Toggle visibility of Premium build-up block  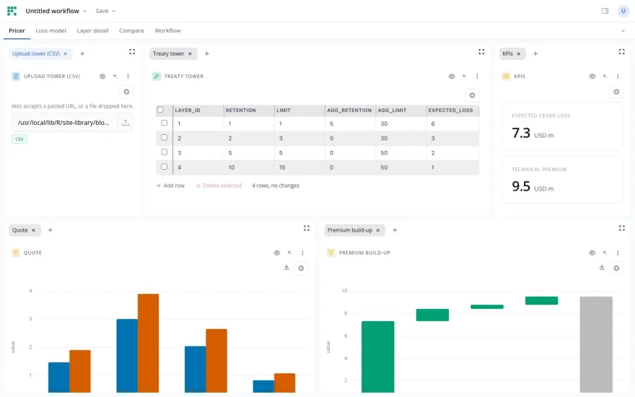click(592, 253)
